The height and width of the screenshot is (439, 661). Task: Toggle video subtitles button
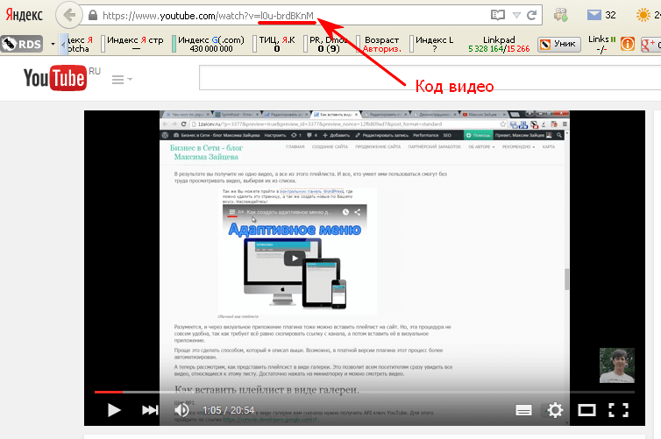click(x=523, y=410)
